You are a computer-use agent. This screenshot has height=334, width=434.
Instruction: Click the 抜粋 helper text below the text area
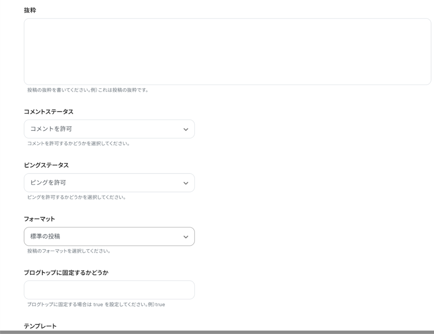88,90
